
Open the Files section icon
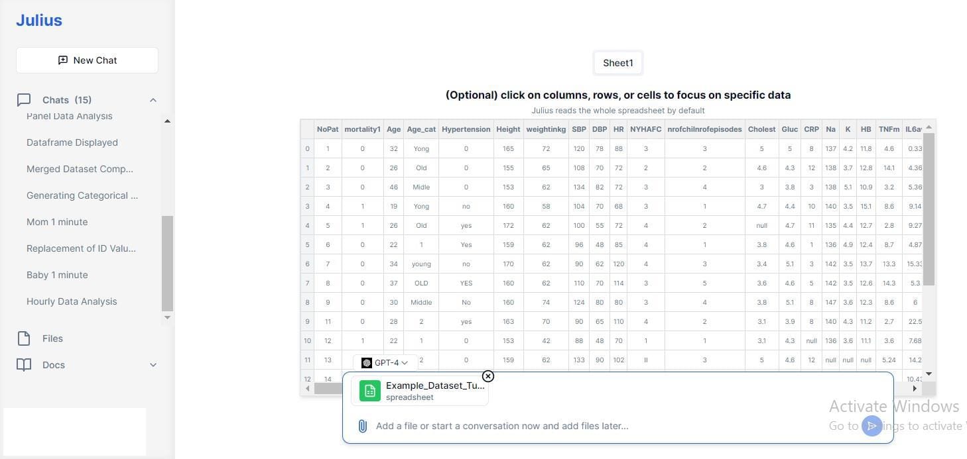(24, 338)
